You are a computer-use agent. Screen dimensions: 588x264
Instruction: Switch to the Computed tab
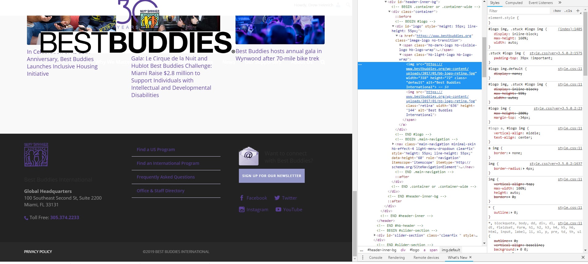[514, 3]
